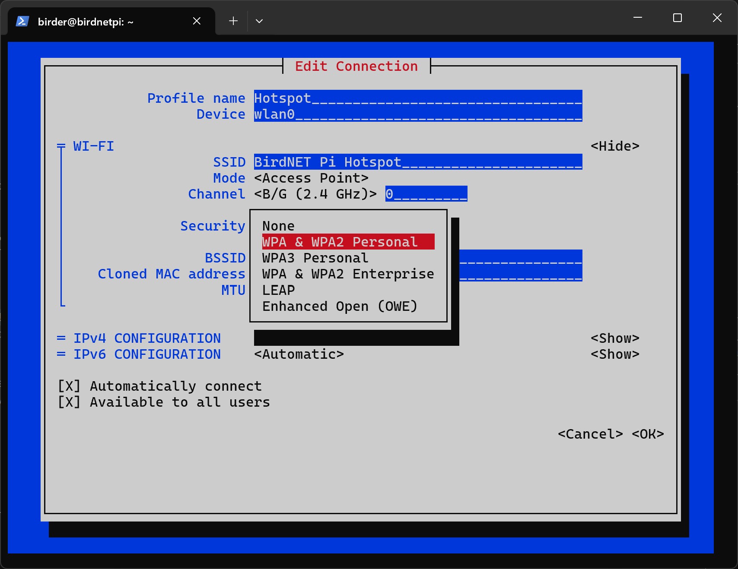Toggle the Automatically connect checkbox
This screenshot has height=569, width=738.
pos(69,386)
